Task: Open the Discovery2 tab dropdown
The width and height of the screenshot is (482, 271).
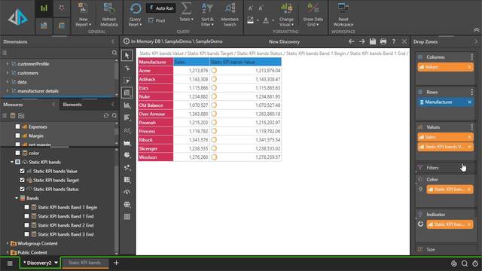Action: coord(56,263)
